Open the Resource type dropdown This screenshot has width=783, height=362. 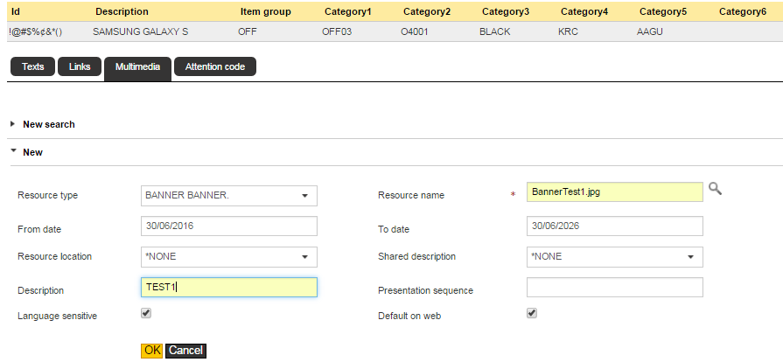tap(228, 195)
